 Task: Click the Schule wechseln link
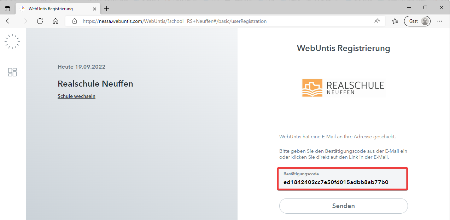[x=76, y=96]
